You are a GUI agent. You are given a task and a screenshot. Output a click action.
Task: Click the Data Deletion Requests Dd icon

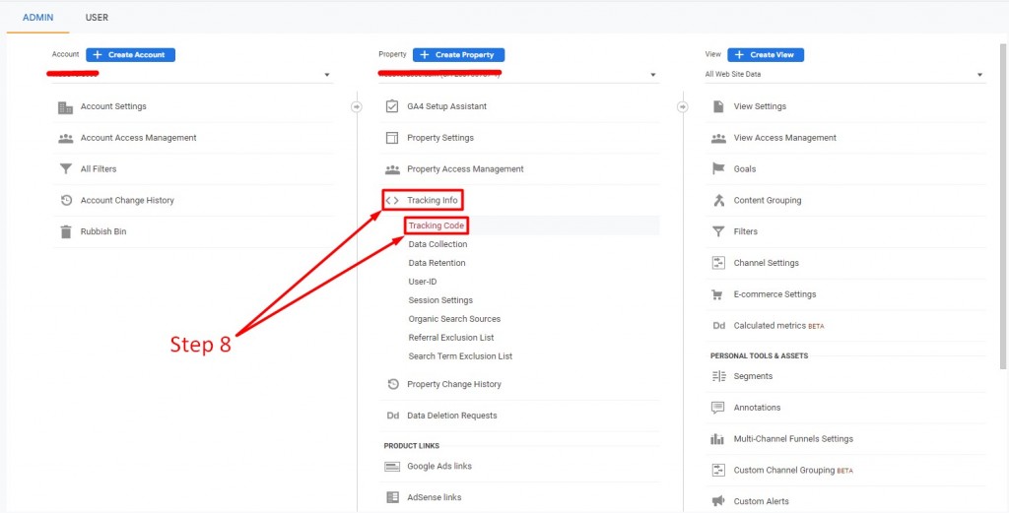[392, 416]
